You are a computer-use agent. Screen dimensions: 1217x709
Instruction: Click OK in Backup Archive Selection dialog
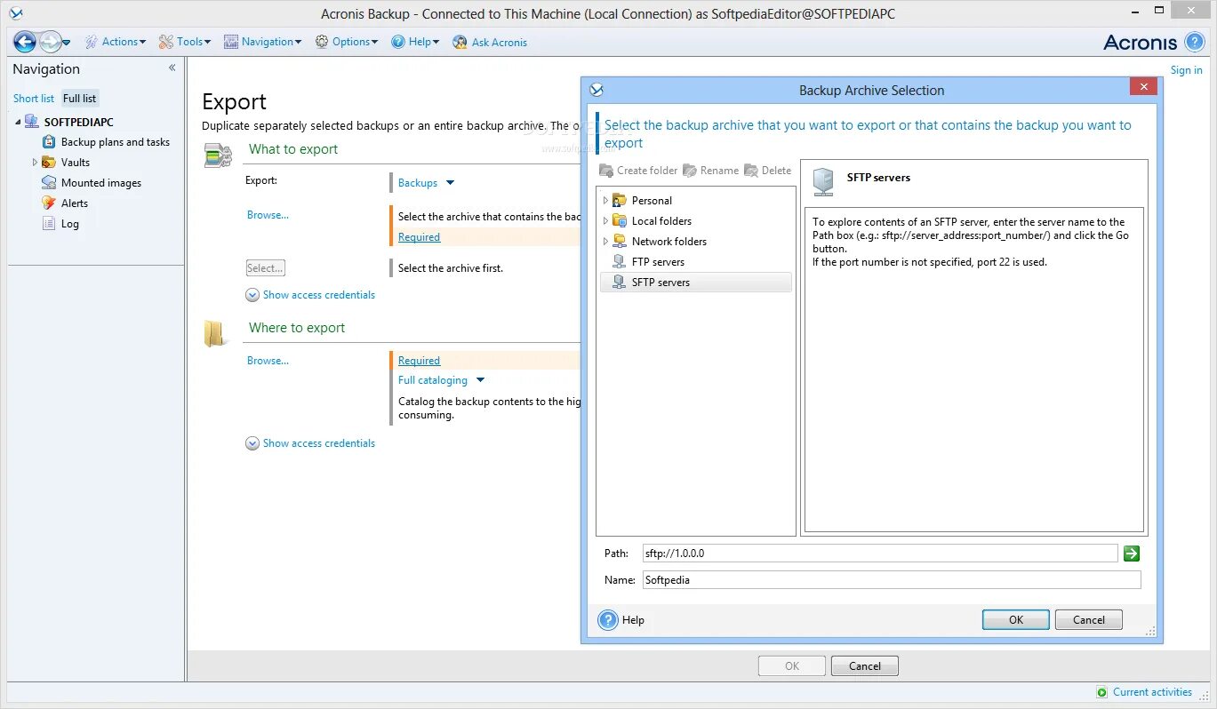tap(1016, 620)
